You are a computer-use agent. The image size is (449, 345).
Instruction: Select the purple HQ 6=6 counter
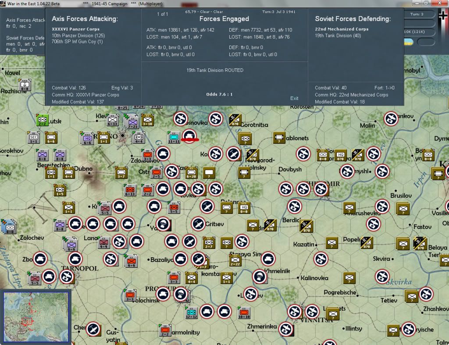pos(87,138)
